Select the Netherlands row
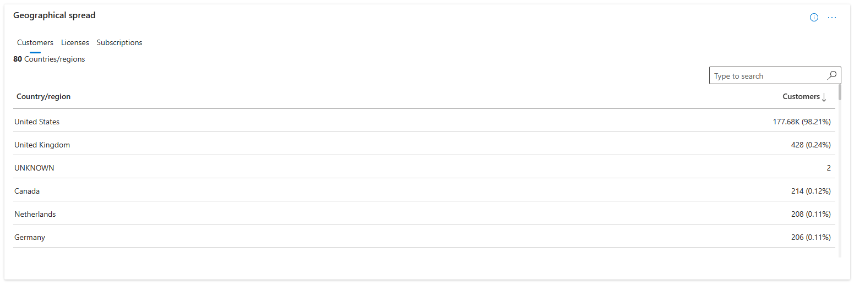Viewport: 854px width, 285px height. click(424, 213)
